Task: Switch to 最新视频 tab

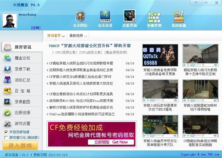Action: click(x=76, y=35)
